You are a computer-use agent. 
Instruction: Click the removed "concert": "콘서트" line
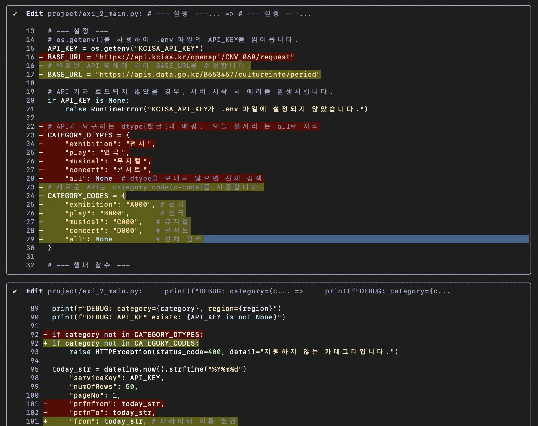point(95,170)
